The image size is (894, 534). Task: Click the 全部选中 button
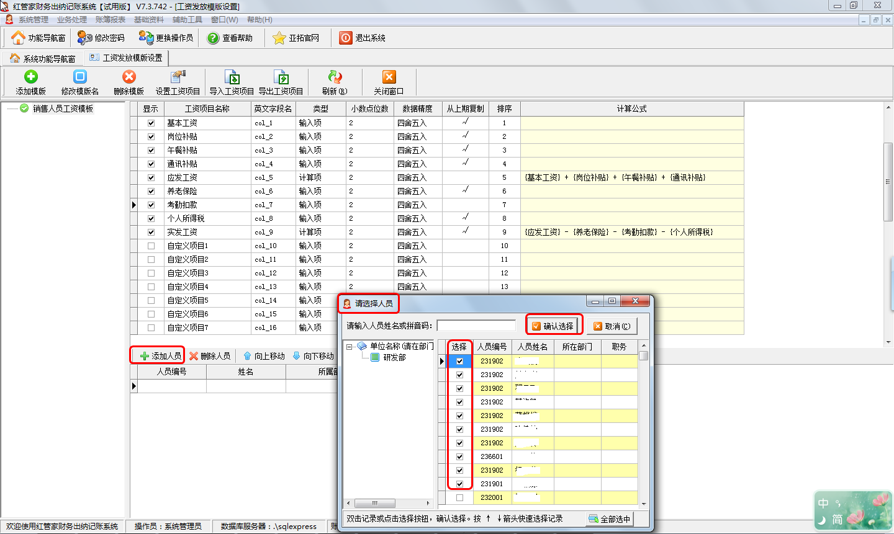pos(609,518)
